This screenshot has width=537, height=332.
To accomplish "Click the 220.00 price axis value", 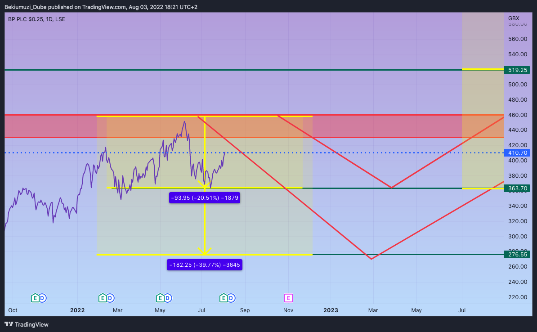I will click(x=518, y=297).
